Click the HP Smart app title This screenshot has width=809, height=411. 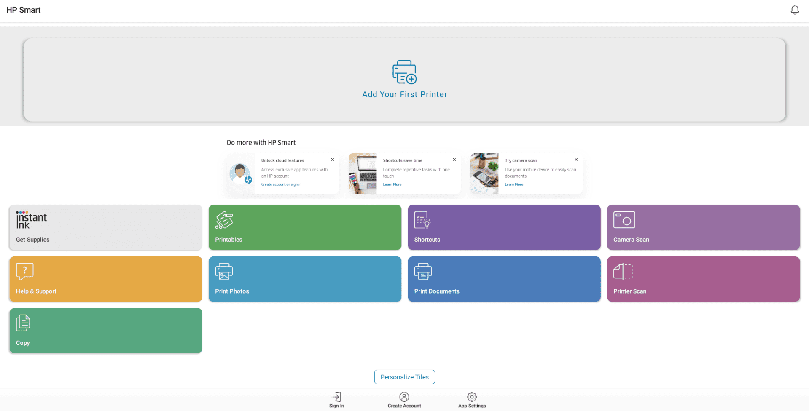click(x=24, y=10)
